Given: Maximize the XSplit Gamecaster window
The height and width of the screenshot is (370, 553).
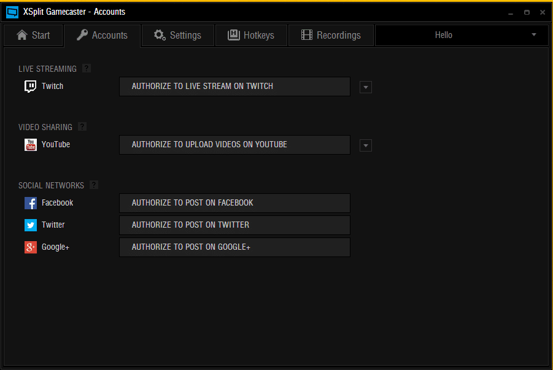Looking at the screenshot, I should 527,12.
